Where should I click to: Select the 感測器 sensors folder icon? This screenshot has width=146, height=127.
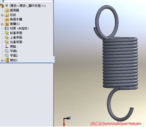click(x=7, y=10)
